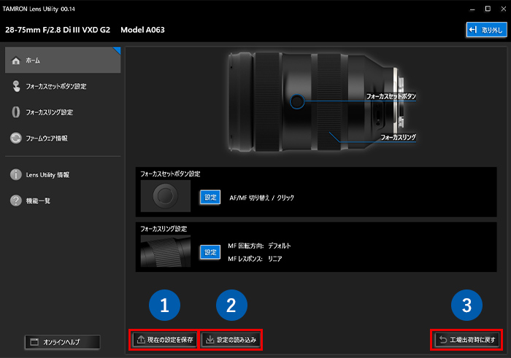Click the ring icon for focus ring settings
The width and height of the screenshot is (511, 358).
coord(15,112)
